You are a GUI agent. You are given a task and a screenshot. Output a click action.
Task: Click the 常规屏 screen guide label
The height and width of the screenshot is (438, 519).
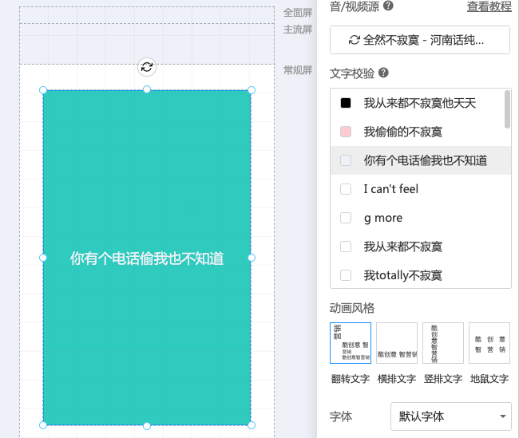tap(298, 70)
